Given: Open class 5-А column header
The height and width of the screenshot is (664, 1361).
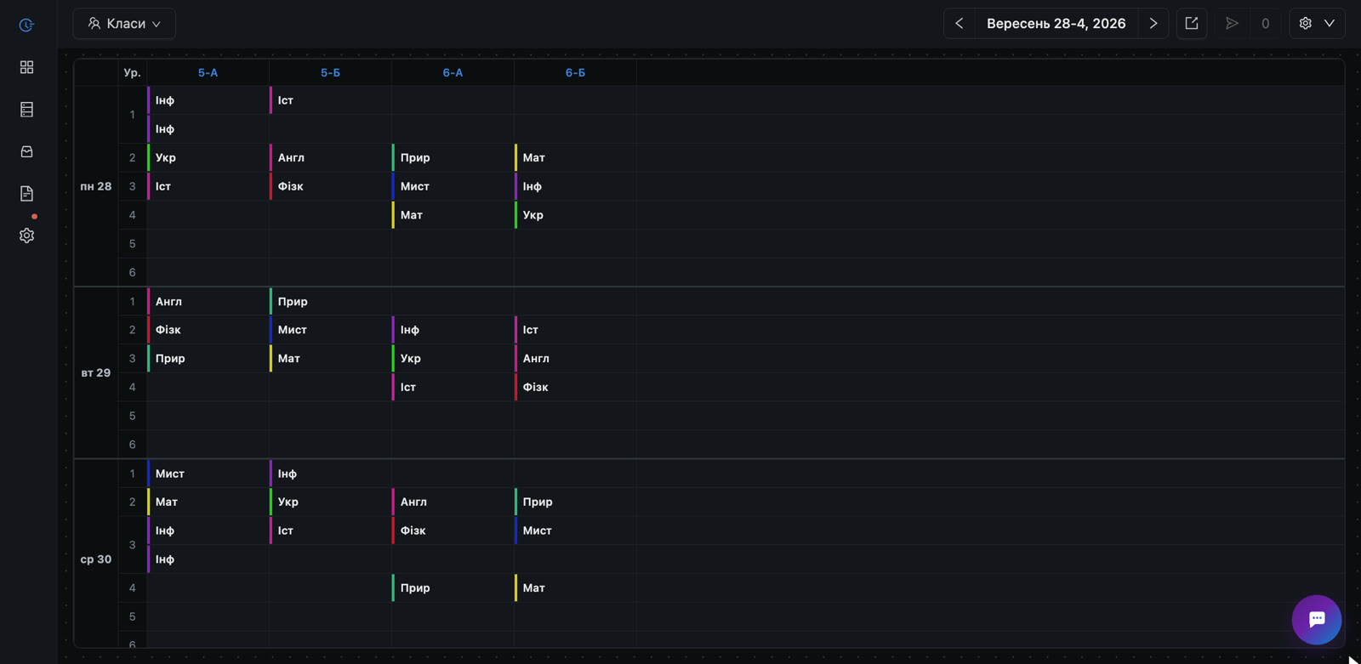Looking at the screenshot, I should [x=208, y=73].
